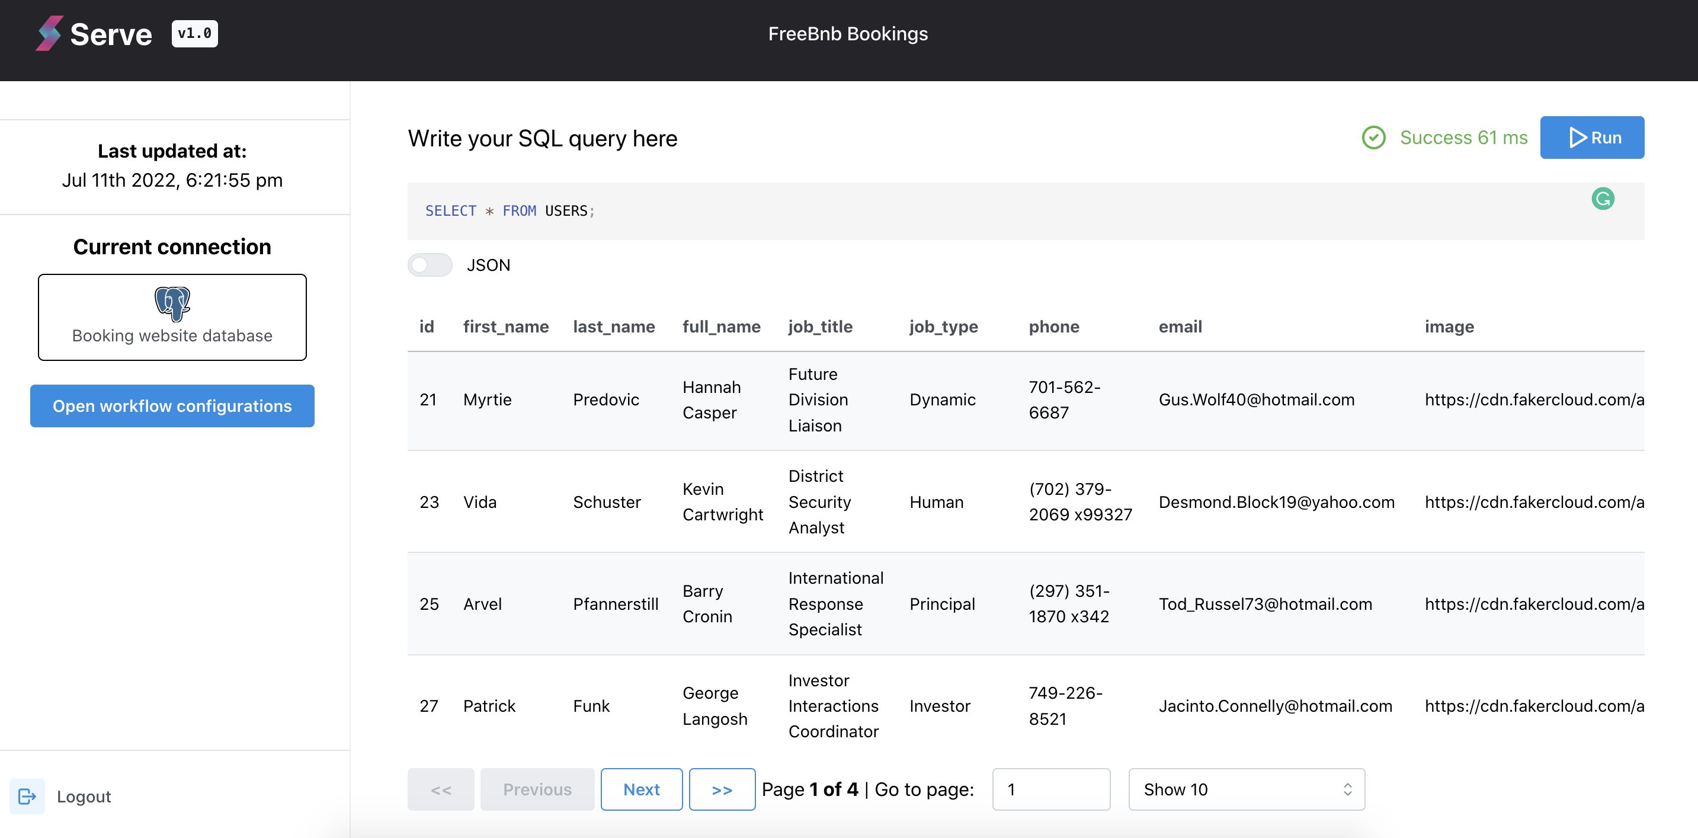Click the Hannah Casper full name cell

(x=711, y=399)
